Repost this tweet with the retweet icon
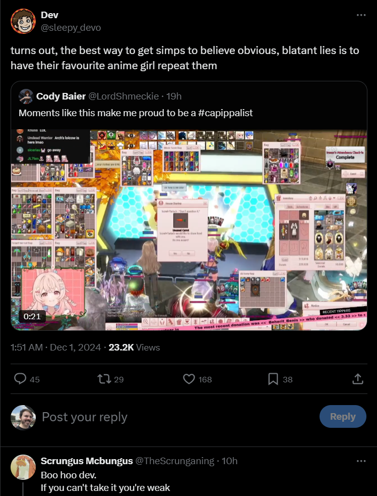Screen dimensions: 377x496 (x=103, y=379)
